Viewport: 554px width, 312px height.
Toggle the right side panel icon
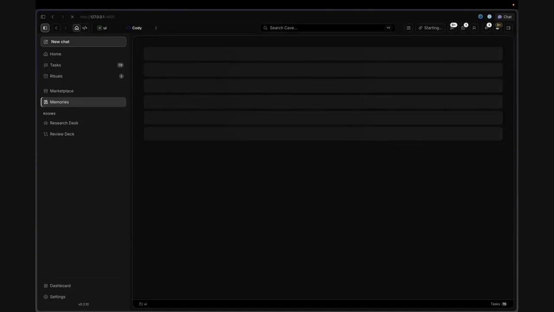(x=509, y=28)
